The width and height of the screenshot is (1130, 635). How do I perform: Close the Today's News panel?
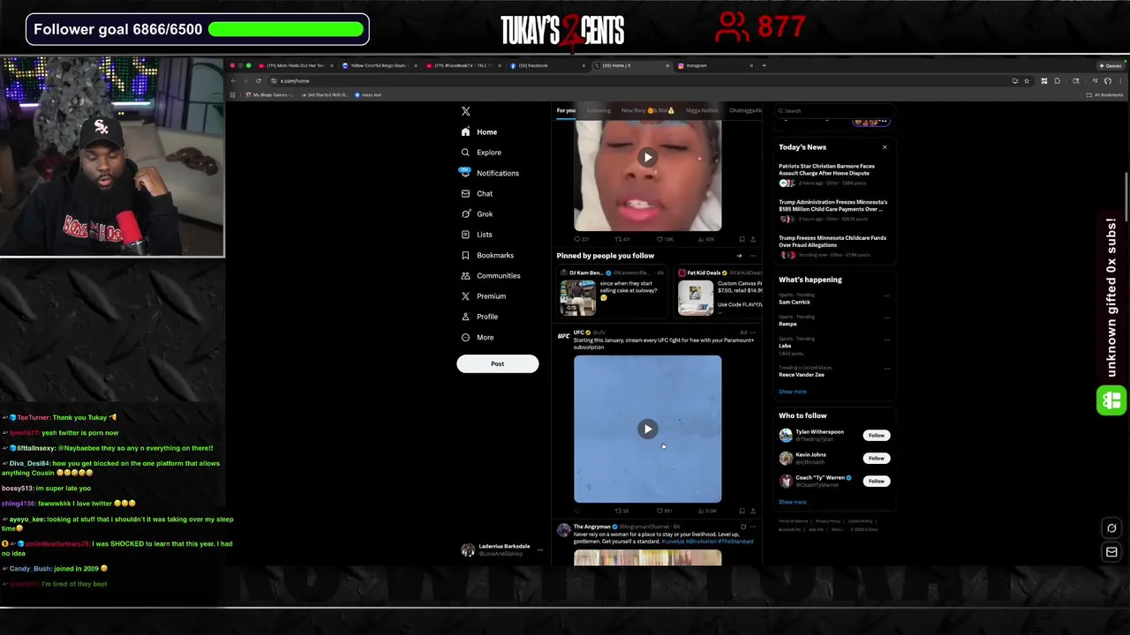coord(885,147)
